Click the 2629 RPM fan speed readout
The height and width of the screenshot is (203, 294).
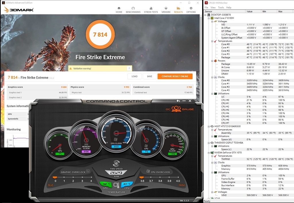pyautogui.click(x=116, y=173)
